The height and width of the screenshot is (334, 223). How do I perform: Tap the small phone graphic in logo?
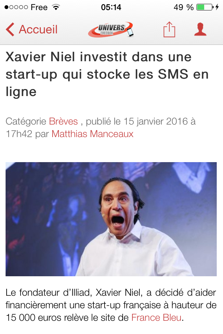click(130, 32)
